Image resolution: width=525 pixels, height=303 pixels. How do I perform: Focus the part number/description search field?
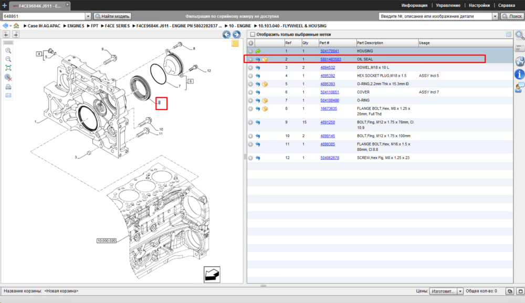click(435, 16)
